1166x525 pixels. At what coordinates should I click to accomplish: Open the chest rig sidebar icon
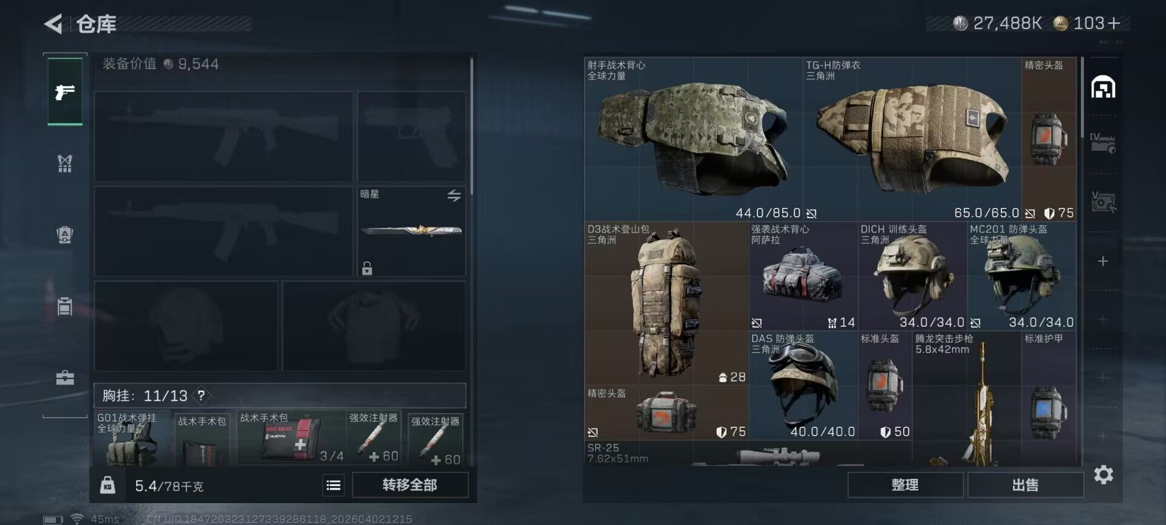[x=65, y=163]
